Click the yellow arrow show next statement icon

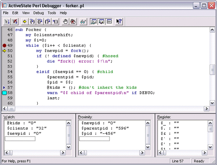(25, 22)
